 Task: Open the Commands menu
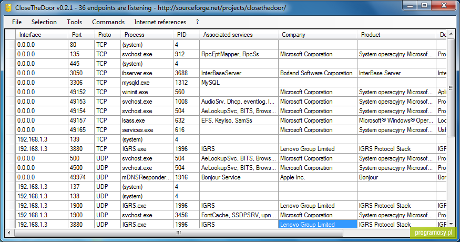coord(108,22)
